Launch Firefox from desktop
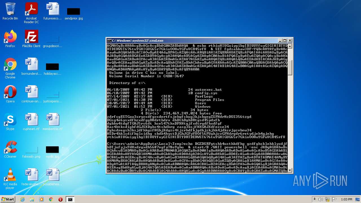361x203 pixels. click(10, 39)
